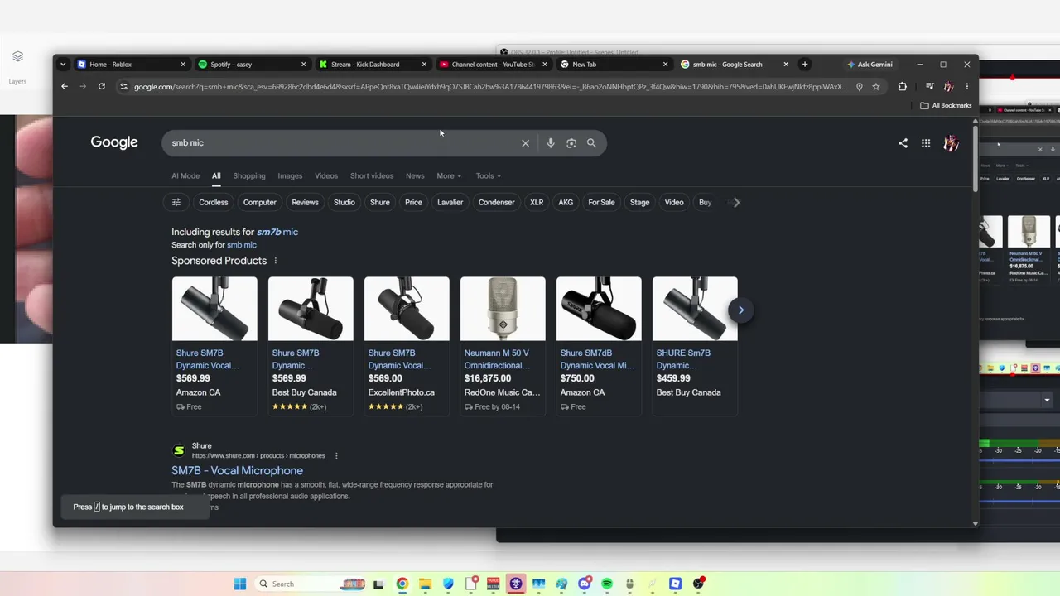Switch to the Spotify – casey tab
This screenshot has width=1060, height=596.
point(252,64)
